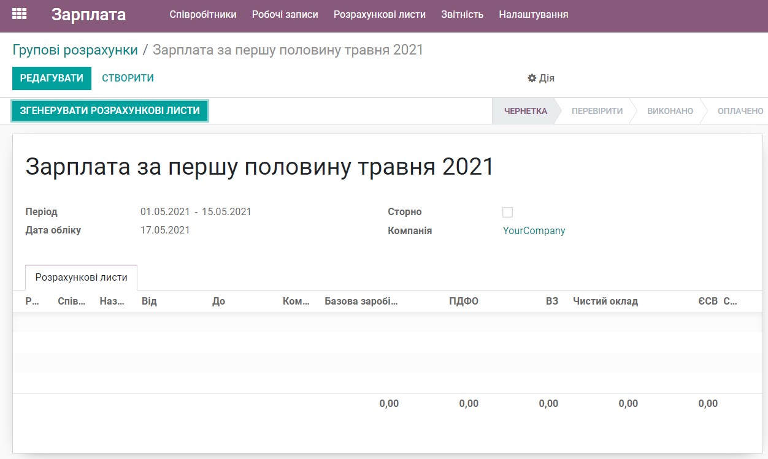Viewport: 768px width, 459px height.
Task: Open the Розрахункові листи menu
Action: [379, 14]
